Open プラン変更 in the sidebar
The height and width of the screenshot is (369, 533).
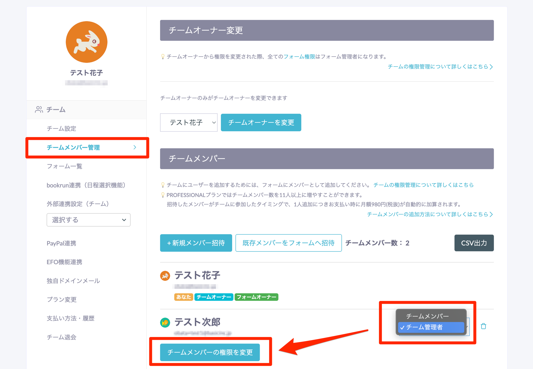62,299
